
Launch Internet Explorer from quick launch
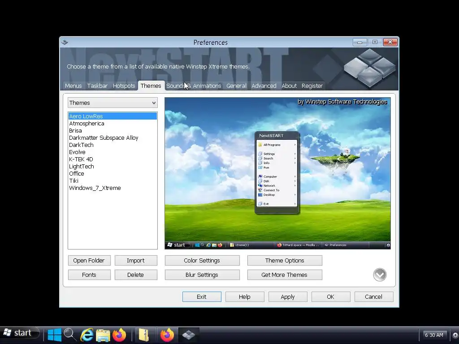87,335
